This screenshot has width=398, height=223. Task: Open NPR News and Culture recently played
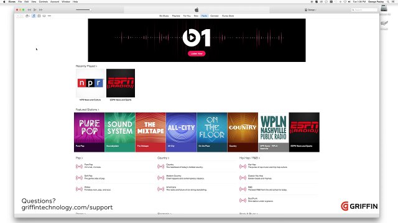(90, 83)
